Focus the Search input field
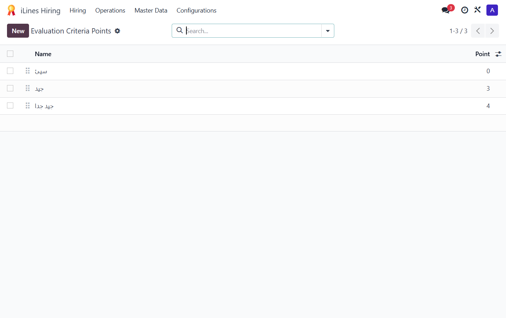 coord(253,31)
